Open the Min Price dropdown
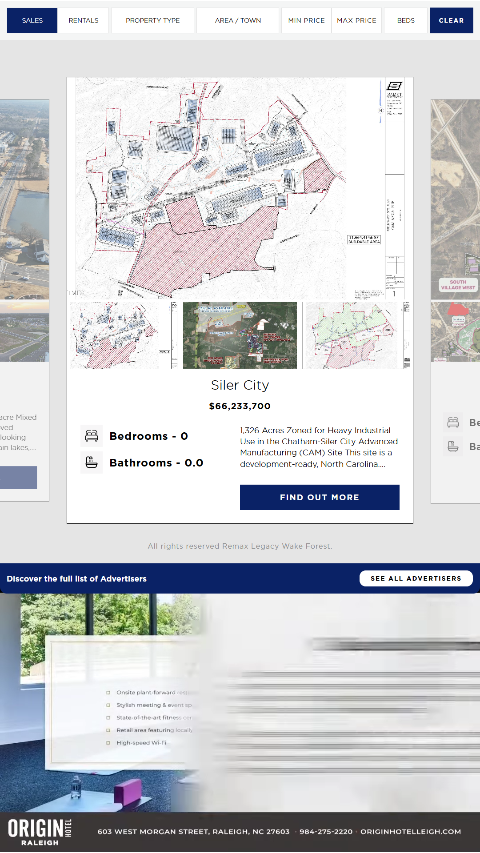 point(306,20)
